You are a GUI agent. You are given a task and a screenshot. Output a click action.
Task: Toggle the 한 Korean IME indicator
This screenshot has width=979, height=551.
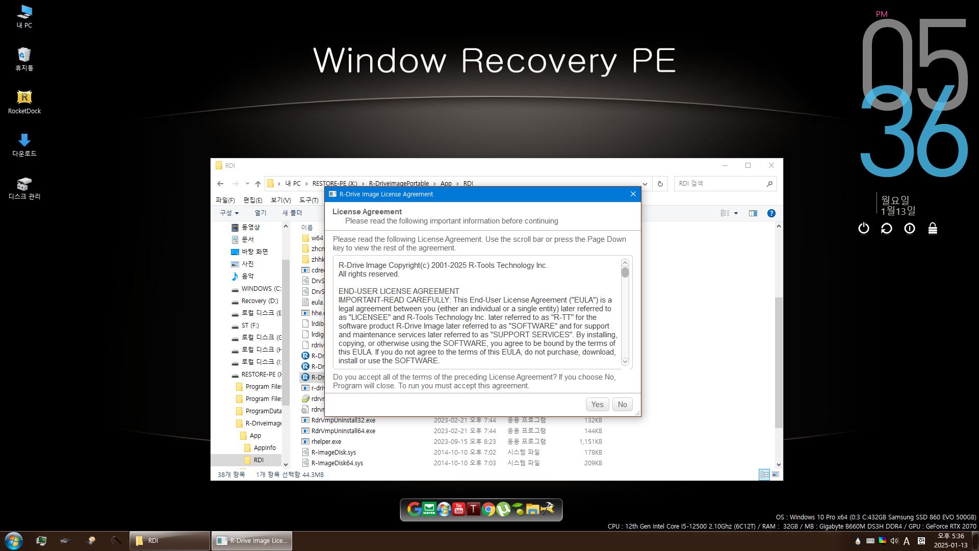[x=921, y=541]
